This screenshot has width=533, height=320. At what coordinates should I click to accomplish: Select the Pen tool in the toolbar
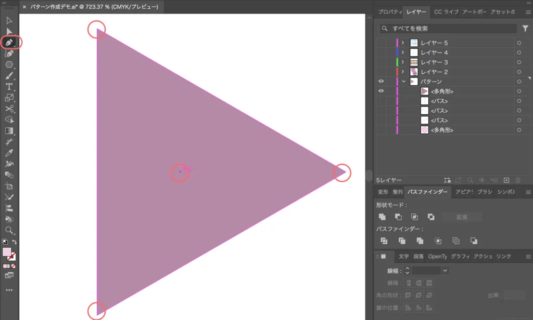pyautogui.click(x=9, y=42)
